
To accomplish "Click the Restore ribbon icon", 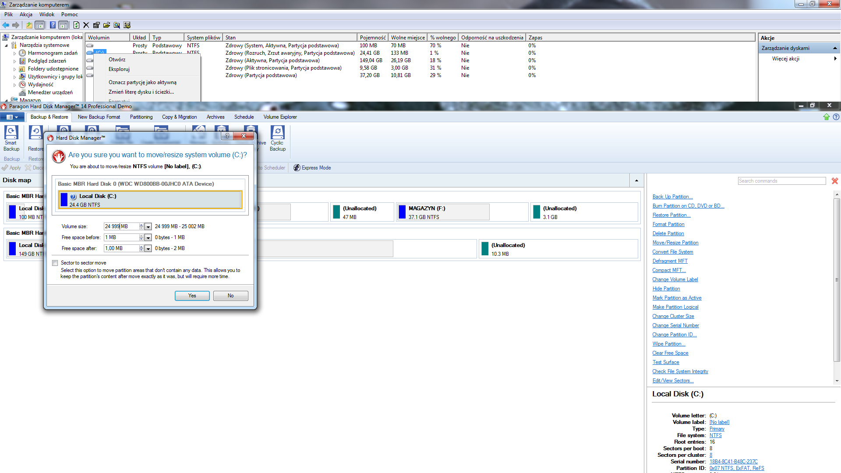I will click(x=35, y=138).
